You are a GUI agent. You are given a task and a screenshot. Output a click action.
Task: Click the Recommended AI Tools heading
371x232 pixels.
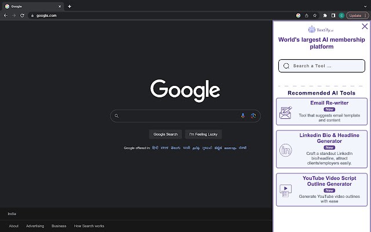tap(321, 93)
